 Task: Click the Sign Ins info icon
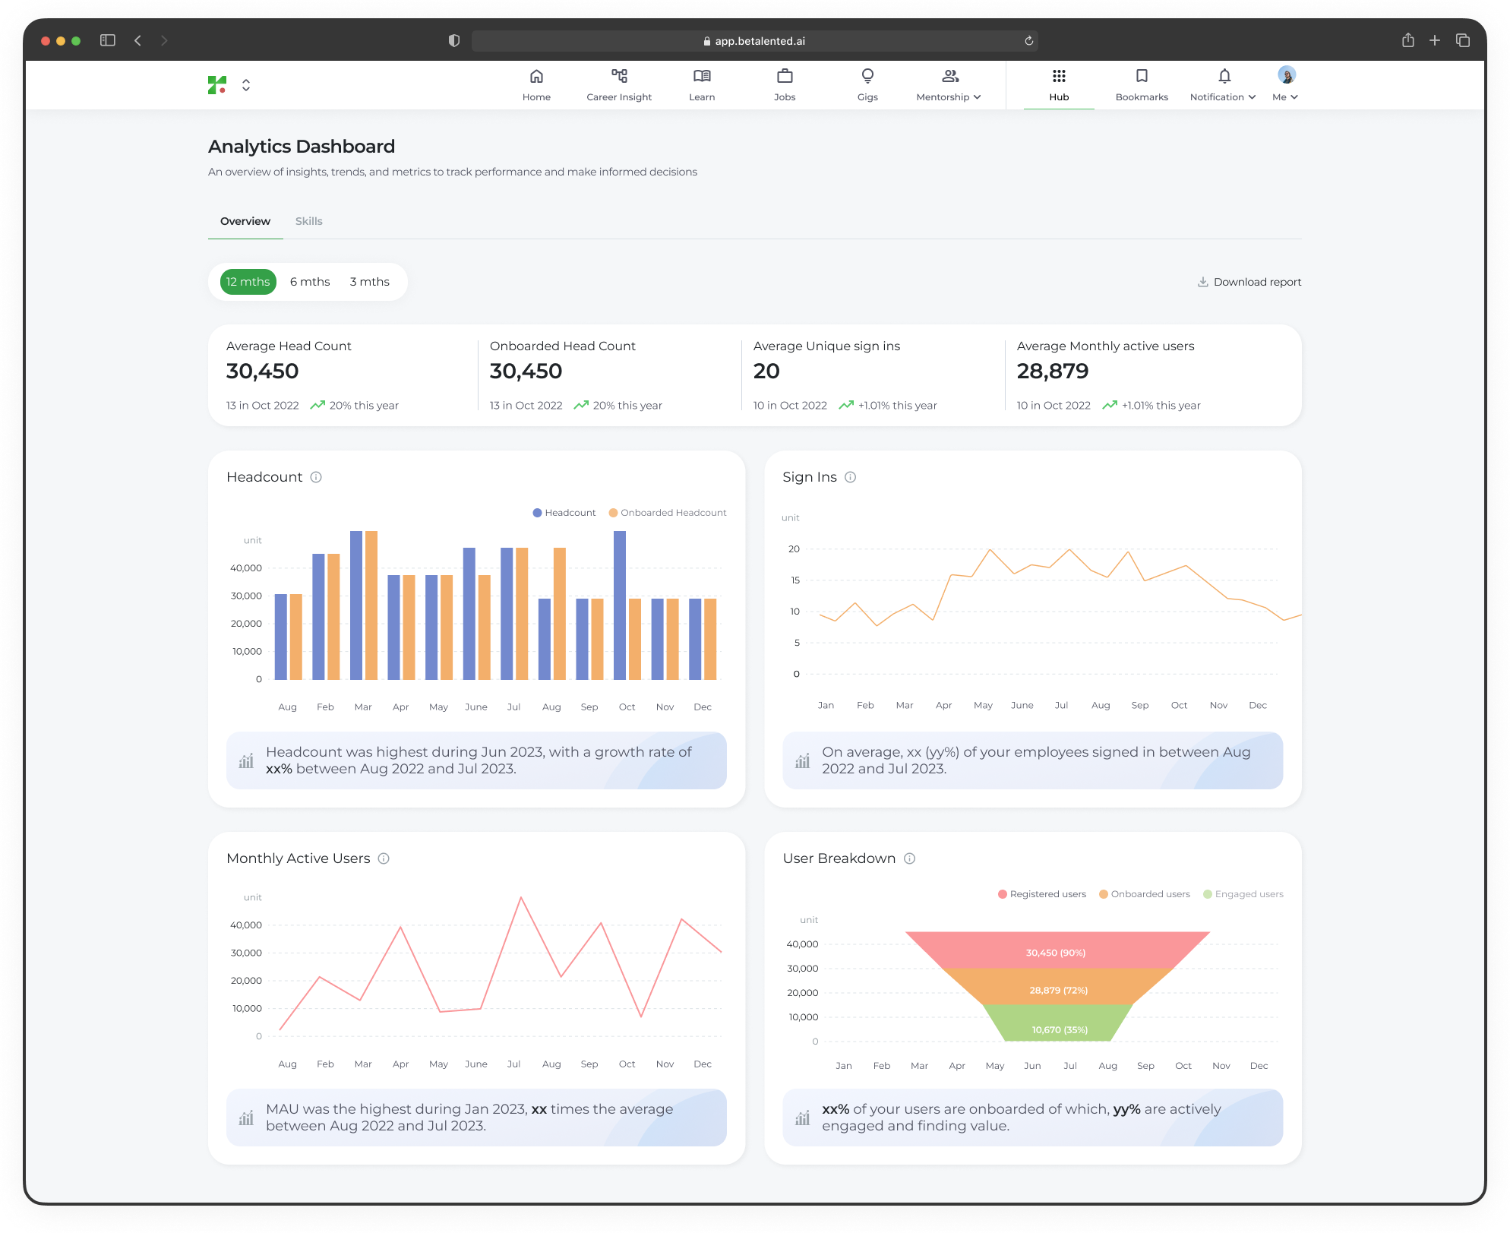point(851,477)
